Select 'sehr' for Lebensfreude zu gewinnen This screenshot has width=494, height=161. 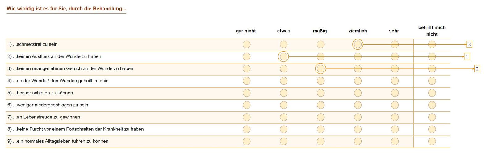point(395,117)
